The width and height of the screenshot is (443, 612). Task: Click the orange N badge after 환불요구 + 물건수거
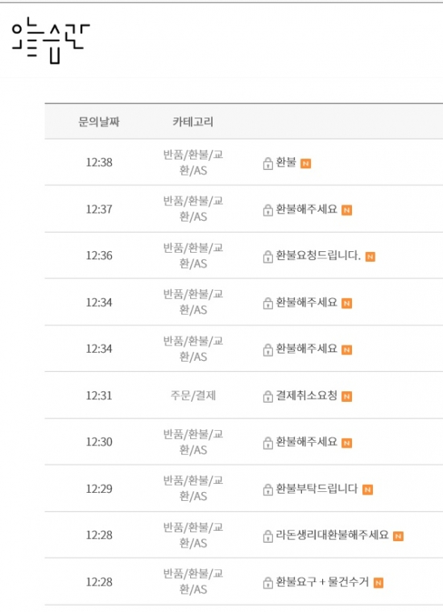point(379,583)
